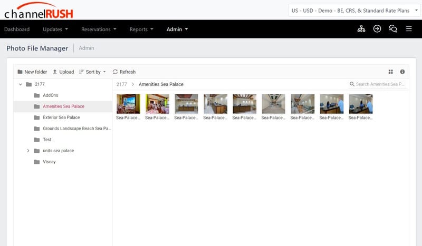Open the property selector dropdown

click(354, 11)
